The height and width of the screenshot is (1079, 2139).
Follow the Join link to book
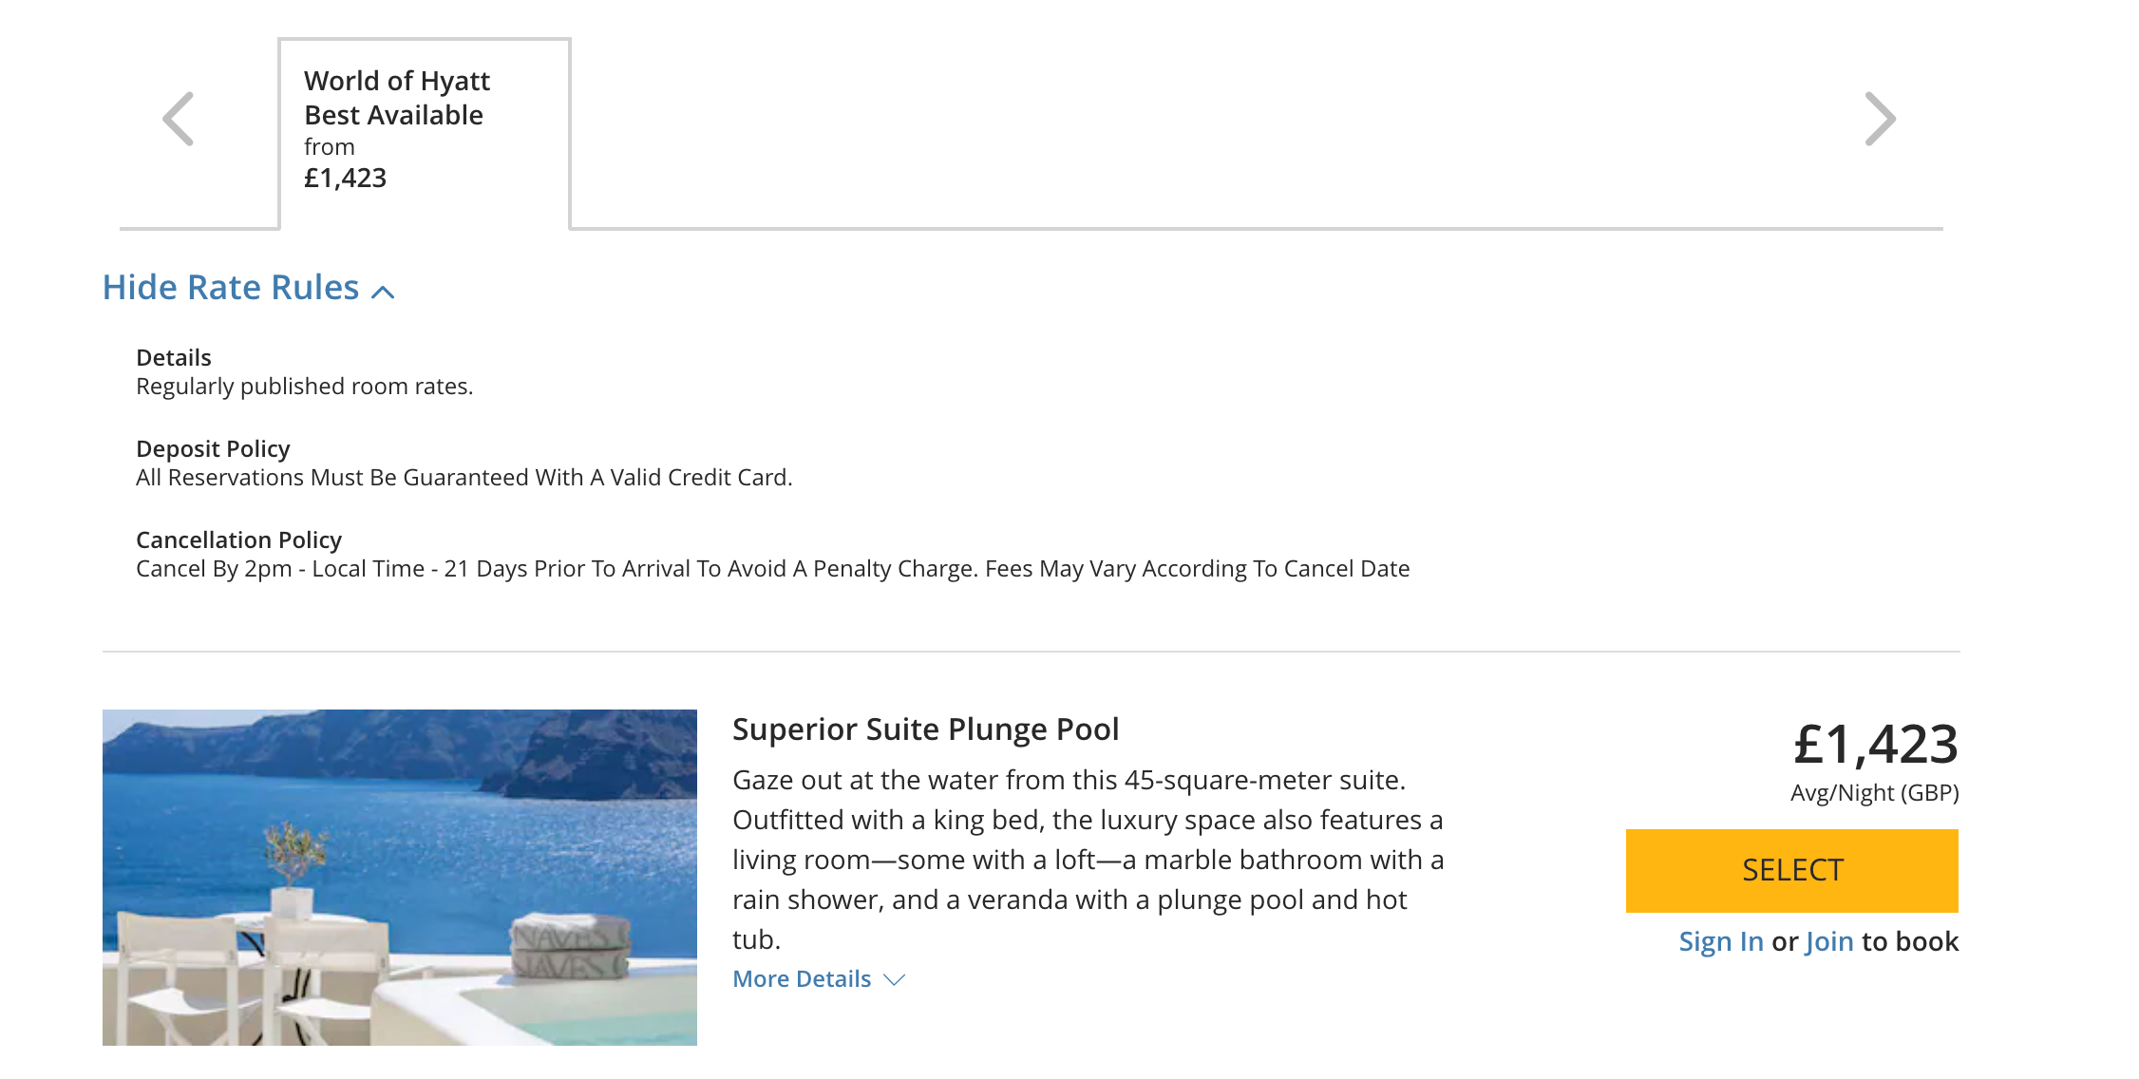pos(1829,941)
